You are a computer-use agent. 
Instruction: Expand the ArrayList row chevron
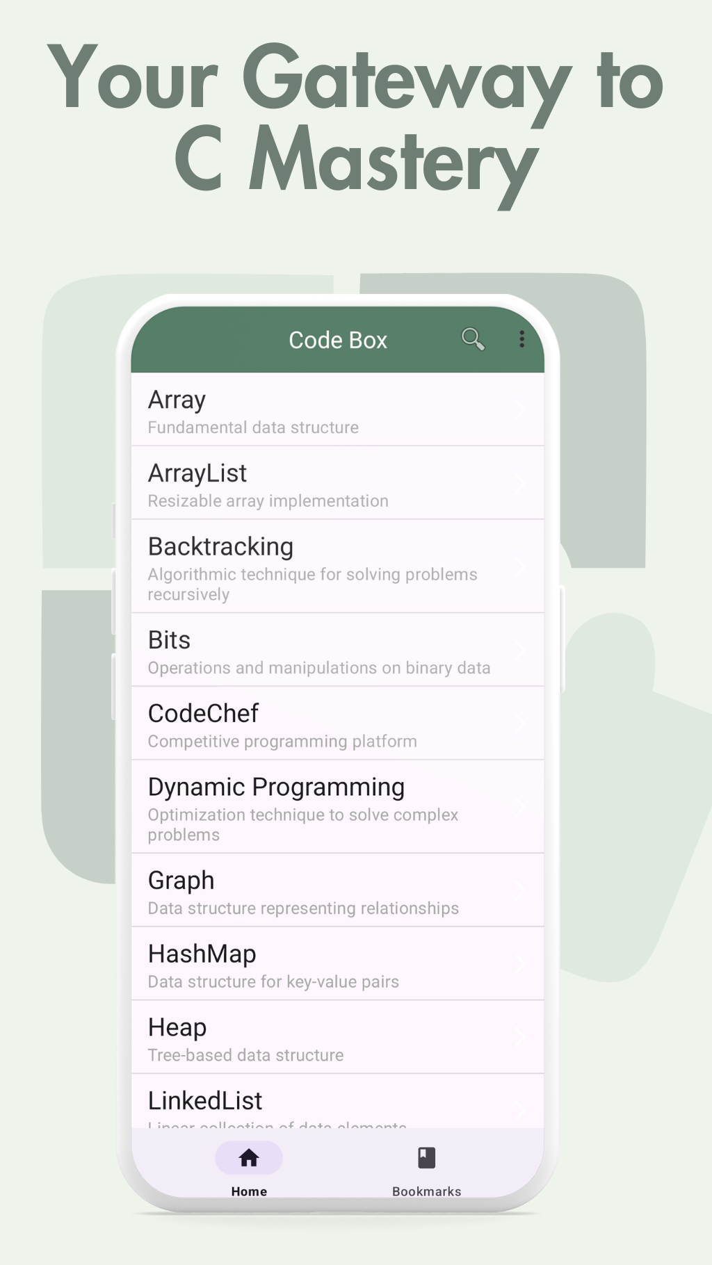[x=519, y=483]
